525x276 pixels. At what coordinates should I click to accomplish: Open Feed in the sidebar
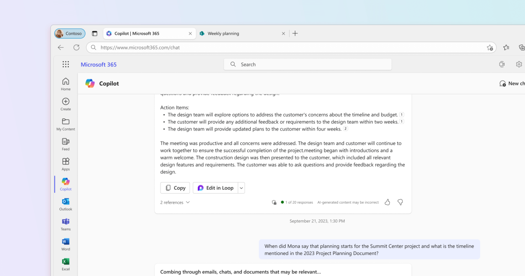pos(66,144)
